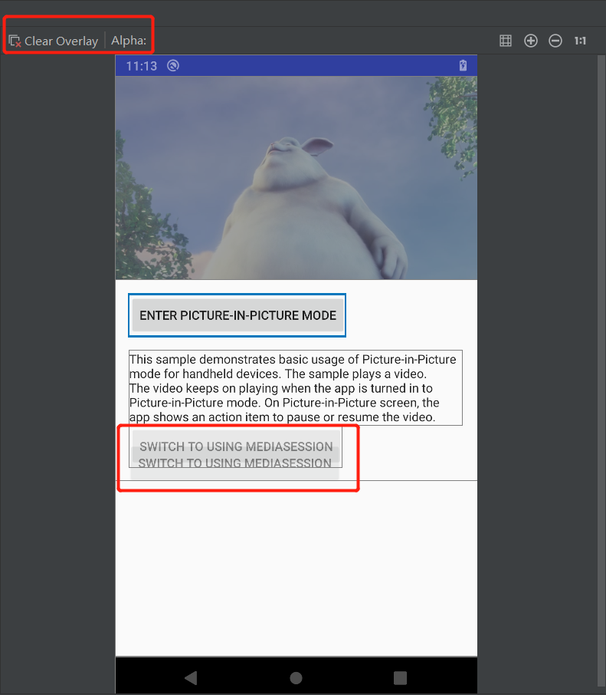The width and height of the screenshot is (606, 695).
Task: Tap the Android back navigation button
Action: [191, 677]
